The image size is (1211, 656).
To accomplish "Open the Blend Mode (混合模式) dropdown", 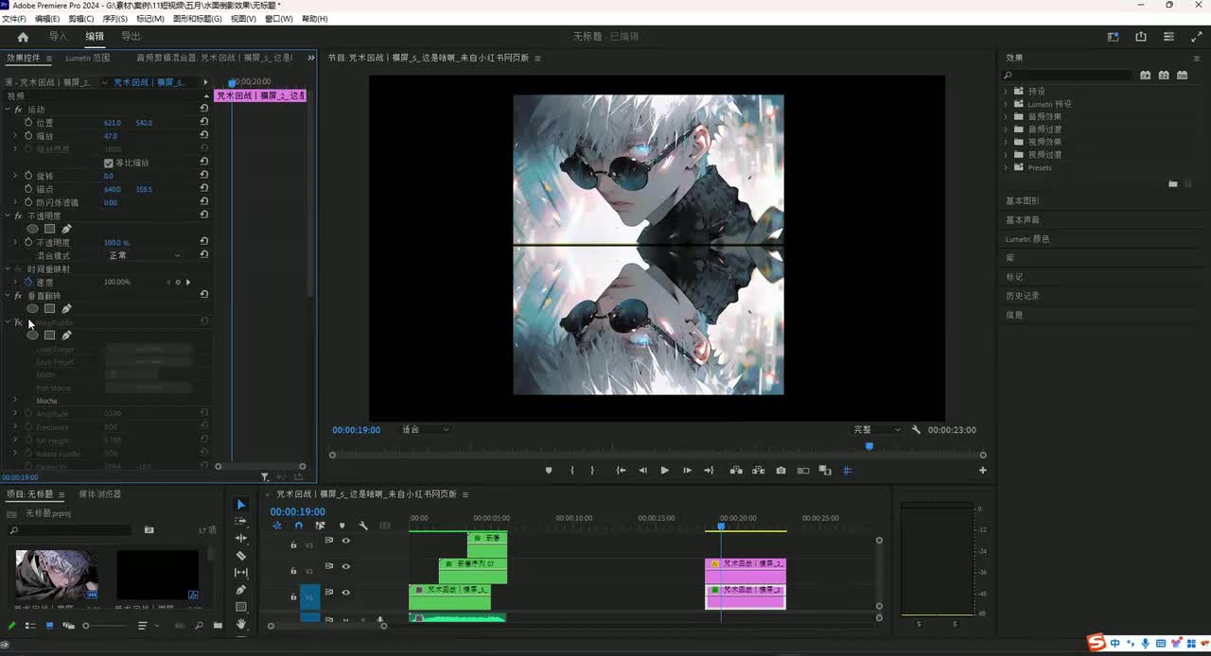I will [144, 255].
